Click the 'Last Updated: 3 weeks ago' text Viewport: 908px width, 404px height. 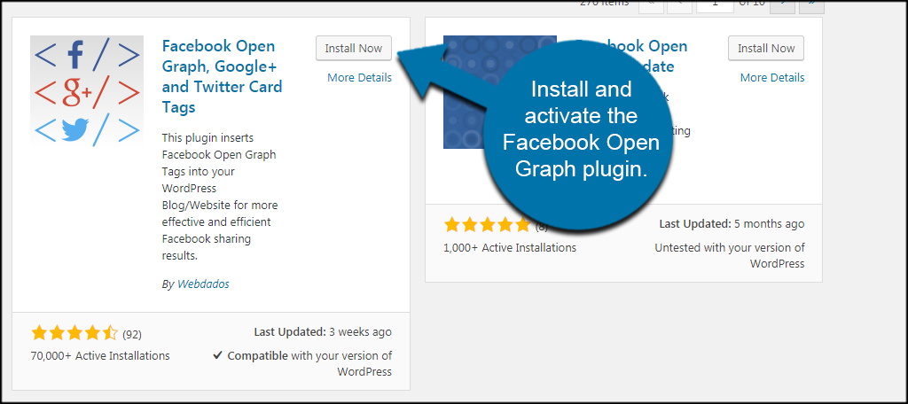(x=323, y=332)
